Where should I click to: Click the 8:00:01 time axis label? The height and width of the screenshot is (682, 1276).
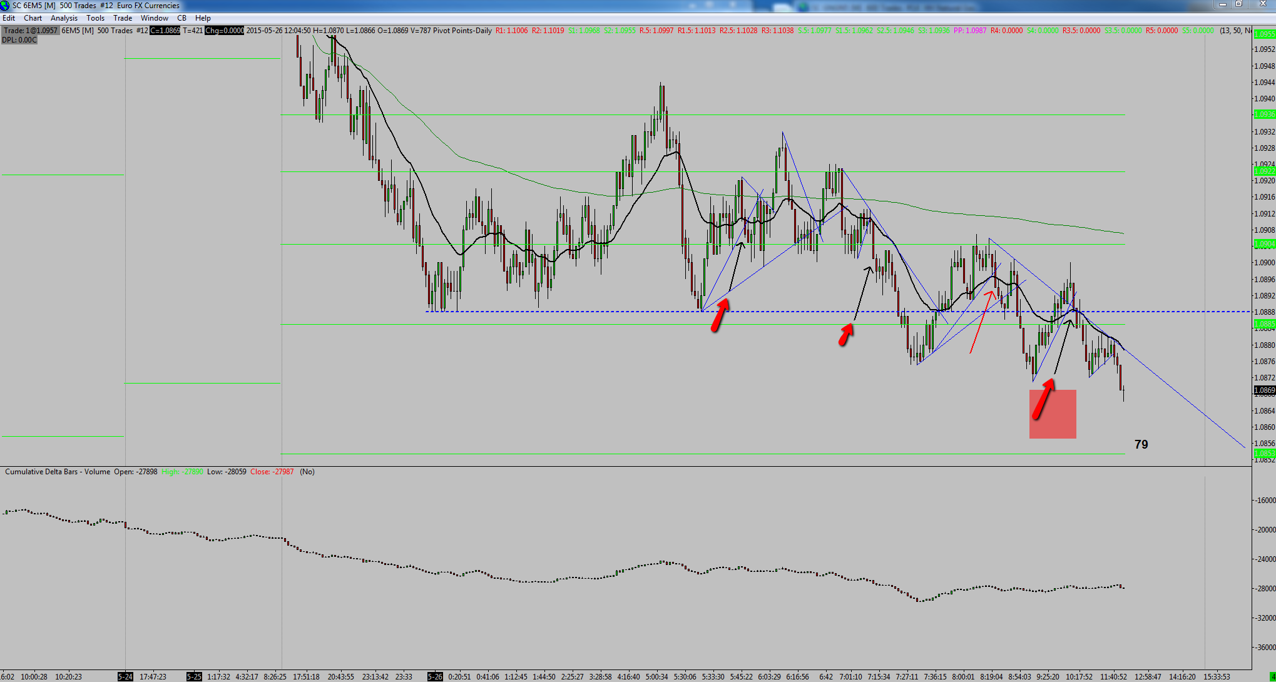click(x=963, y=677)
